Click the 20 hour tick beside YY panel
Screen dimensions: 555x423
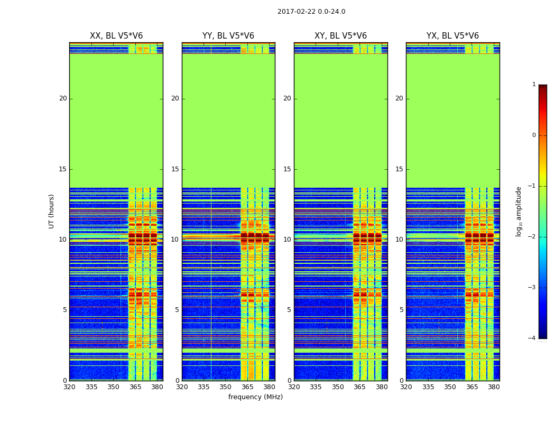[174, 98]
